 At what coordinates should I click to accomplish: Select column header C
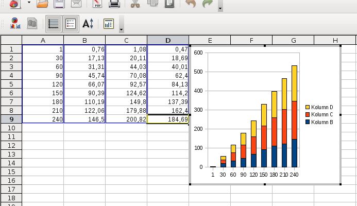(126, 40)
